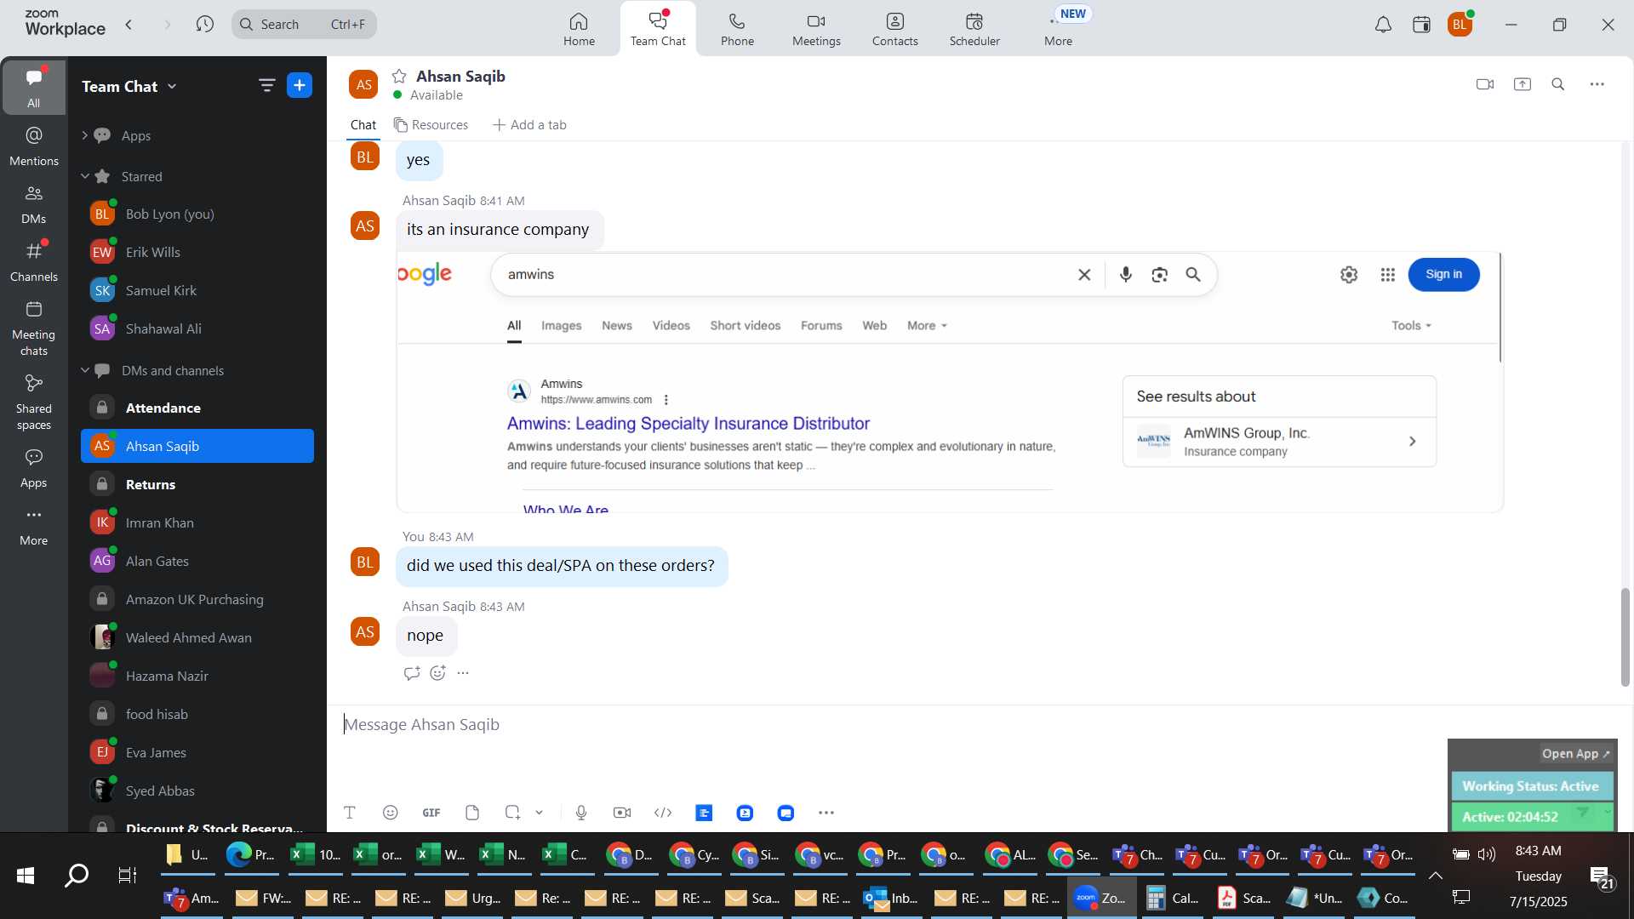The image size is (1634, 919).
Task: Open chat with Samuel Kirk
Action: pyautogui.click(x=197, y=290)
